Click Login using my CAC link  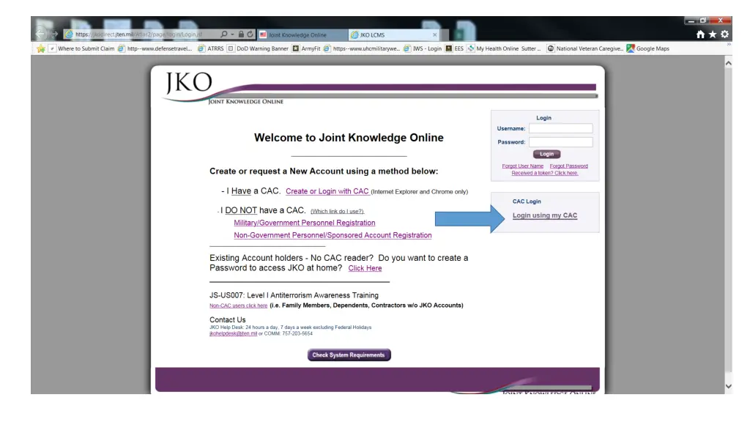pyautogui.click(x=545, y=215)
